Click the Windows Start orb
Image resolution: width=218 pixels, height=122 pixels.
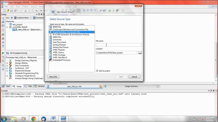4,119
